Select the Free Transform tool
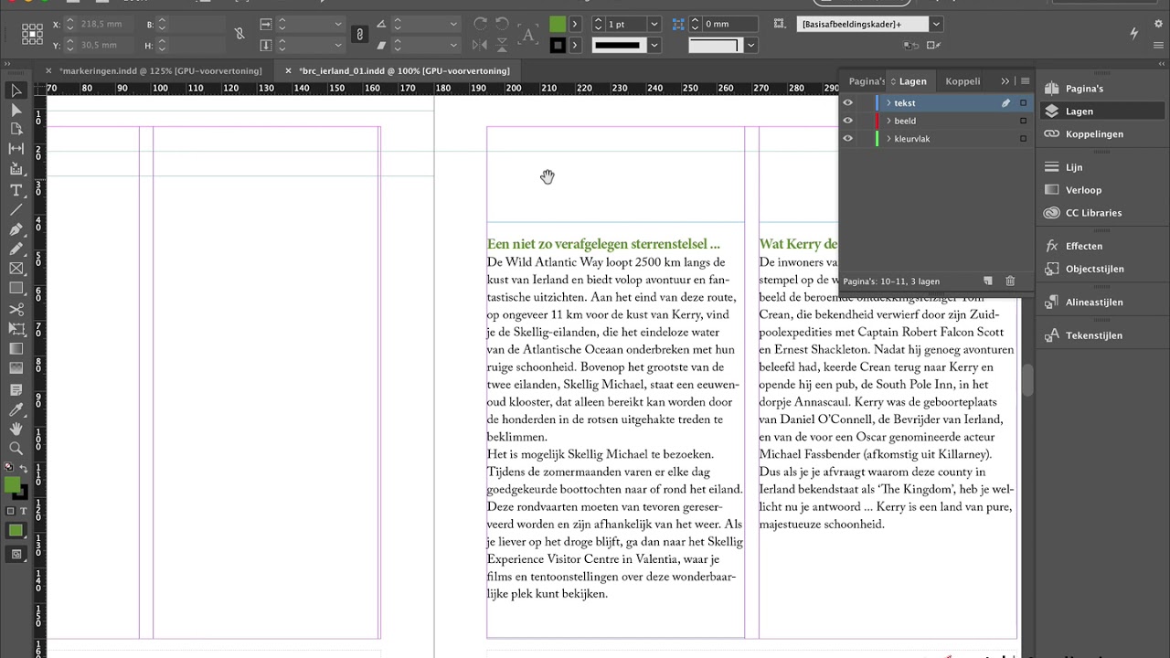 (x=16, y=328)
